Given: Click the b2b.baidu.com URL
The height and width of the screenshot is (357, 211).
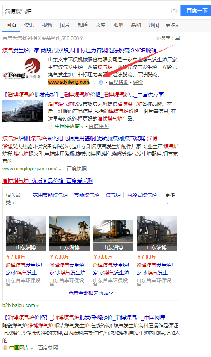Looking at the screenshot, I should pos(19,305).
